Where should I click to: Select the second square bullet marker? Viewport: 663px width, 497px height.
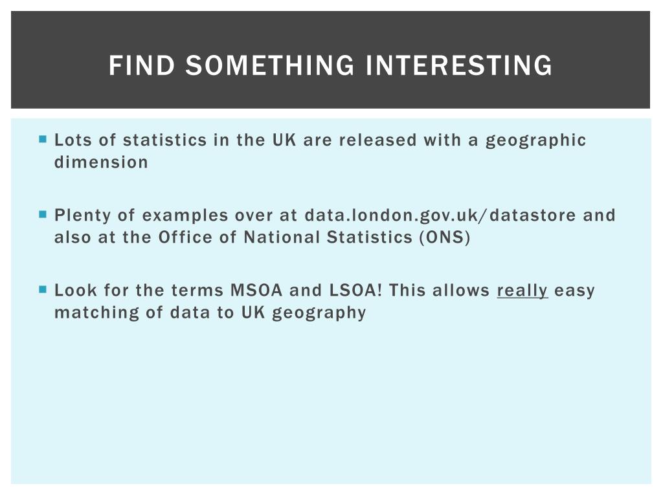(43, 214)
